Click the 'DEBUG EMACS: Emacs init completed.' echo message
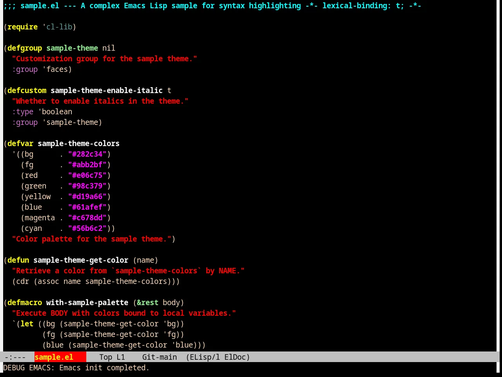This screenshot has height=377, width=502. point(76,368)
